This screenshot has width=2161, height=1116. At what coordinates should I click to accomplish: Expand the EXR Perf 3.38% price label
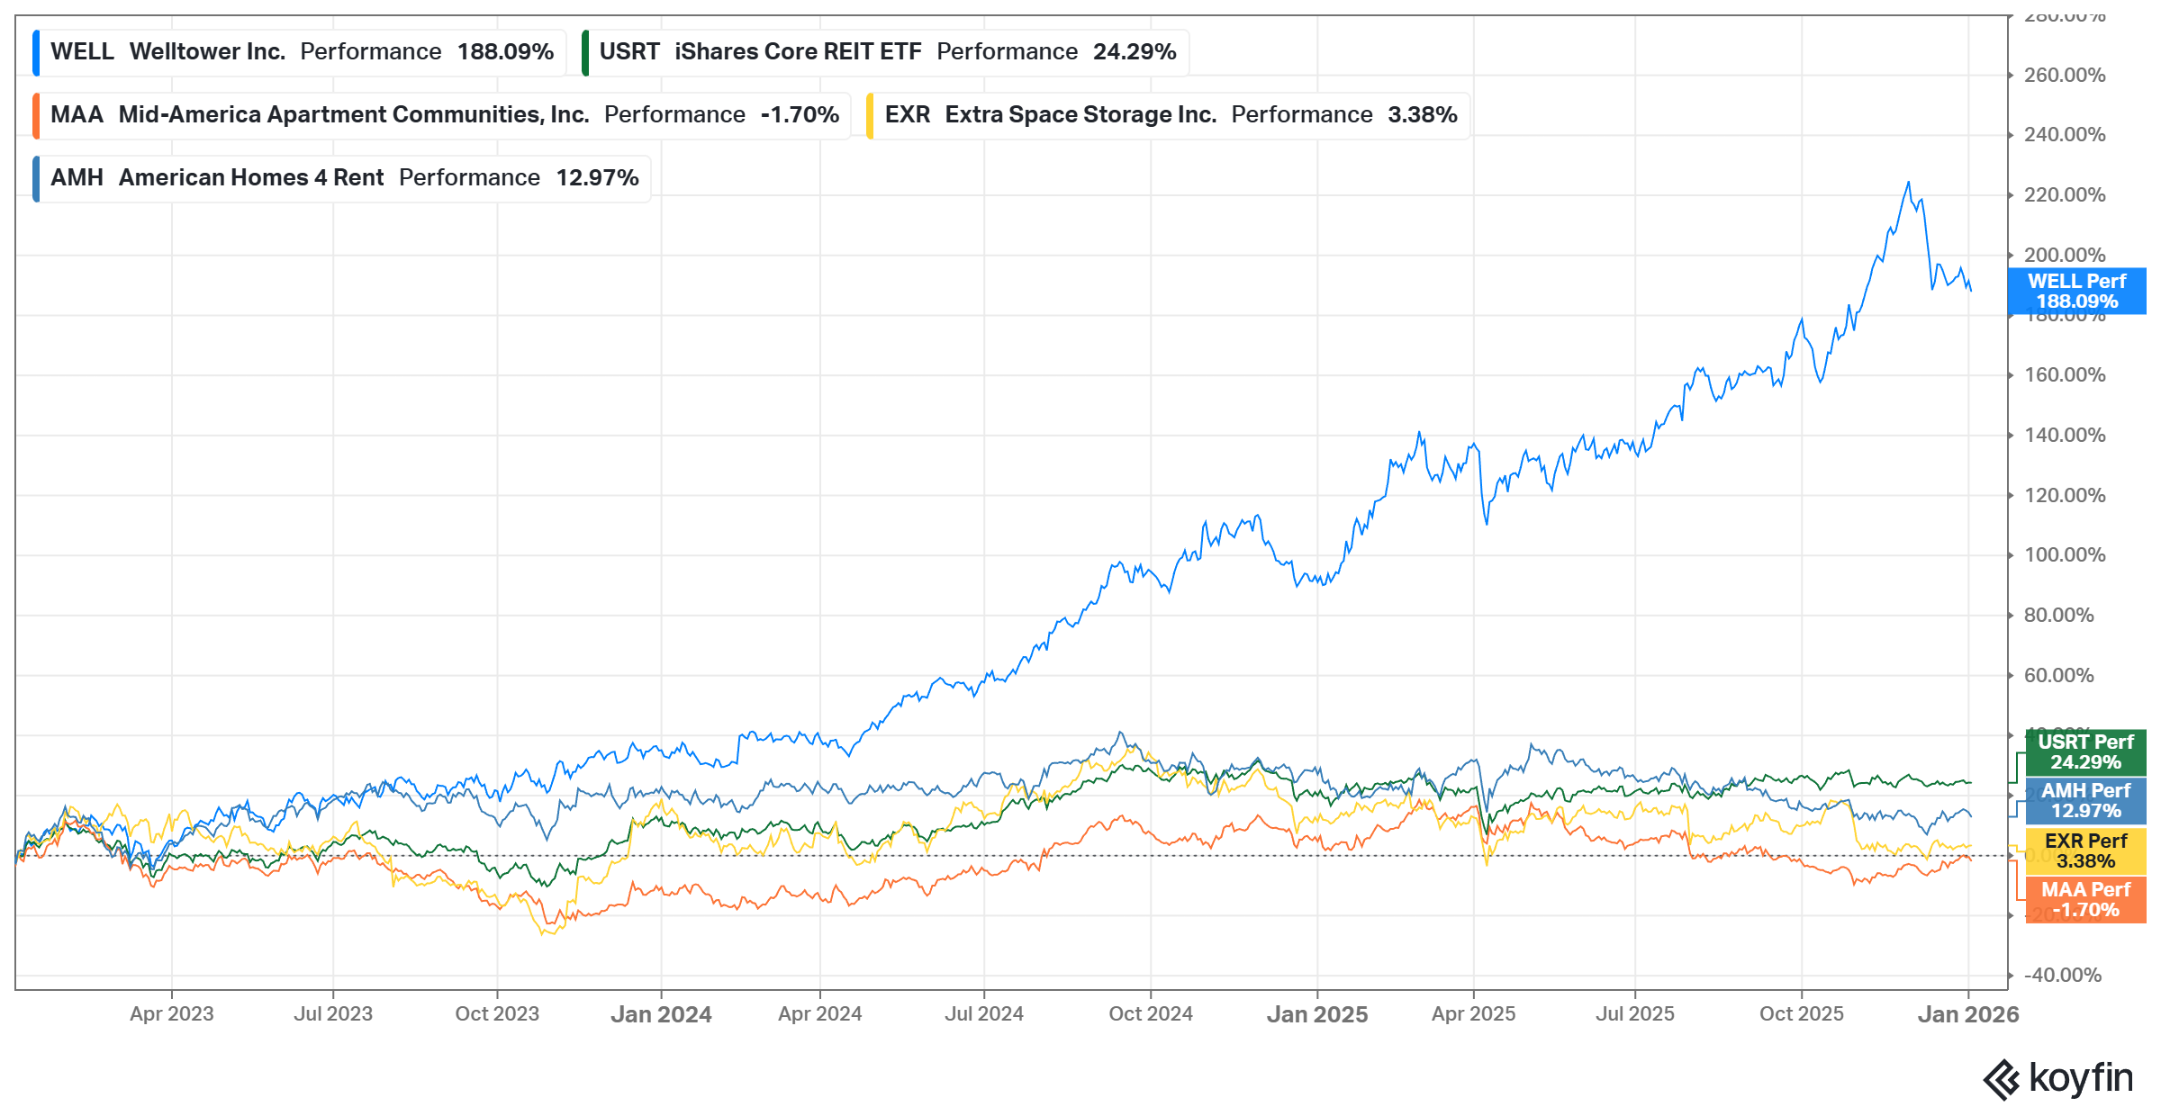(x=2085, y=850)
